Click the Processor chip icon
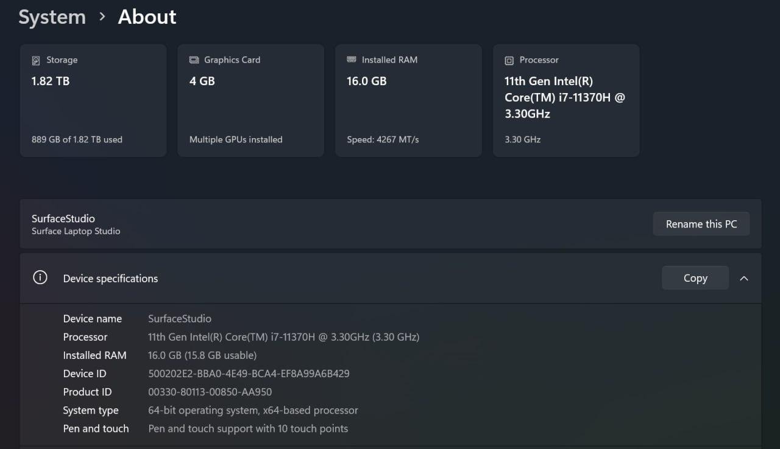 (509, 60)
